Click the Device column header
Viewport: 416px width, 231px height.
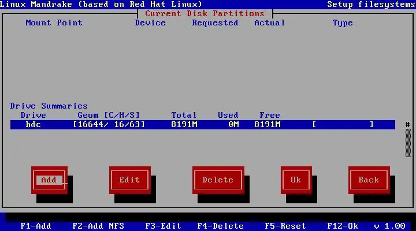tap(150, 23)
